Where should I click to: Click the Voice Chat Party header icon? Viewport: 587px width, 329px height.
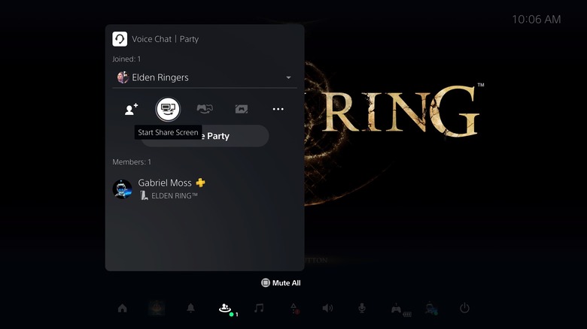[x=120, y=39]
